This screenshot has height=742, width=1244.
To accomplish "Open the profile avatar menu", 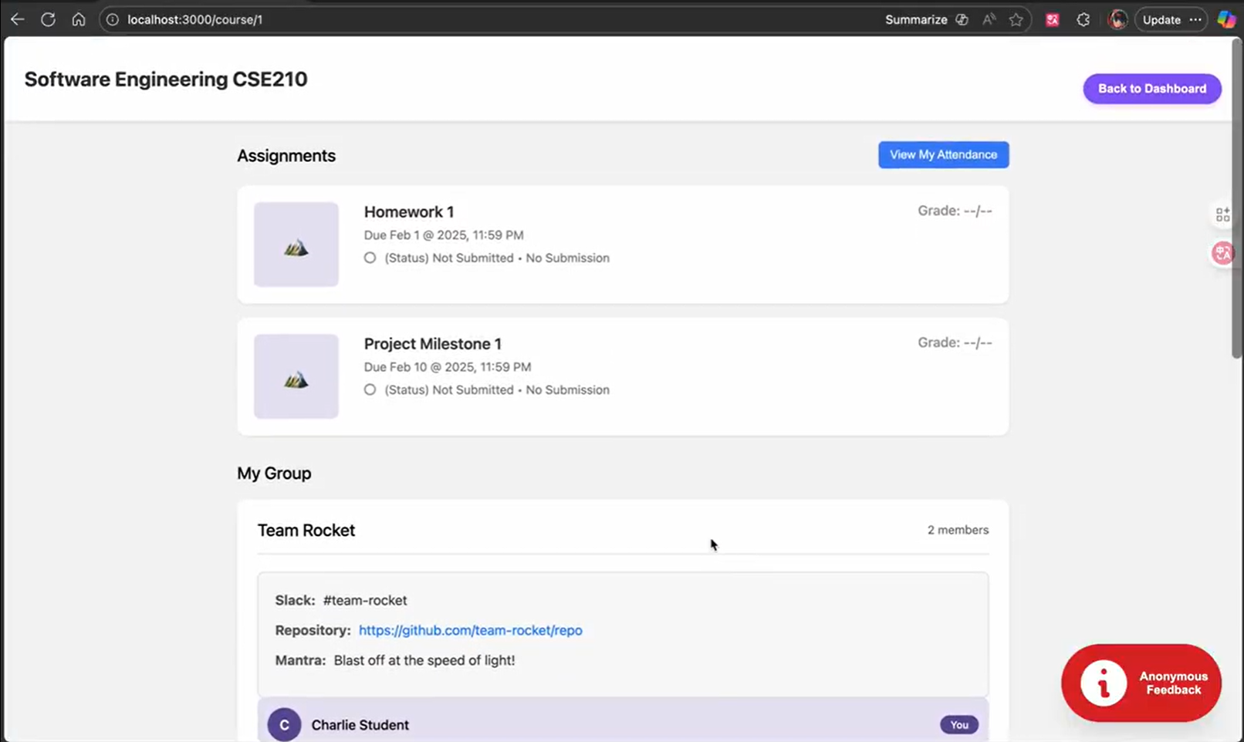I will pyautogui.click(x=1117, y=19).
